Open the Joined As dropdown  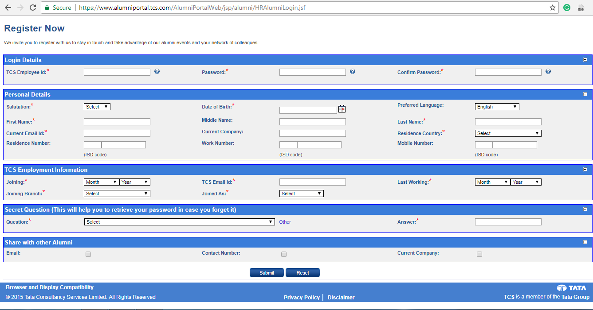pyautogui.click(x=302, y=194)
